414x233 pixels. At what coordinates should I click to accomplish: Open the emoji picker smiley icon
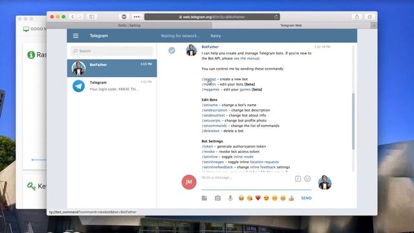point(307,179)
